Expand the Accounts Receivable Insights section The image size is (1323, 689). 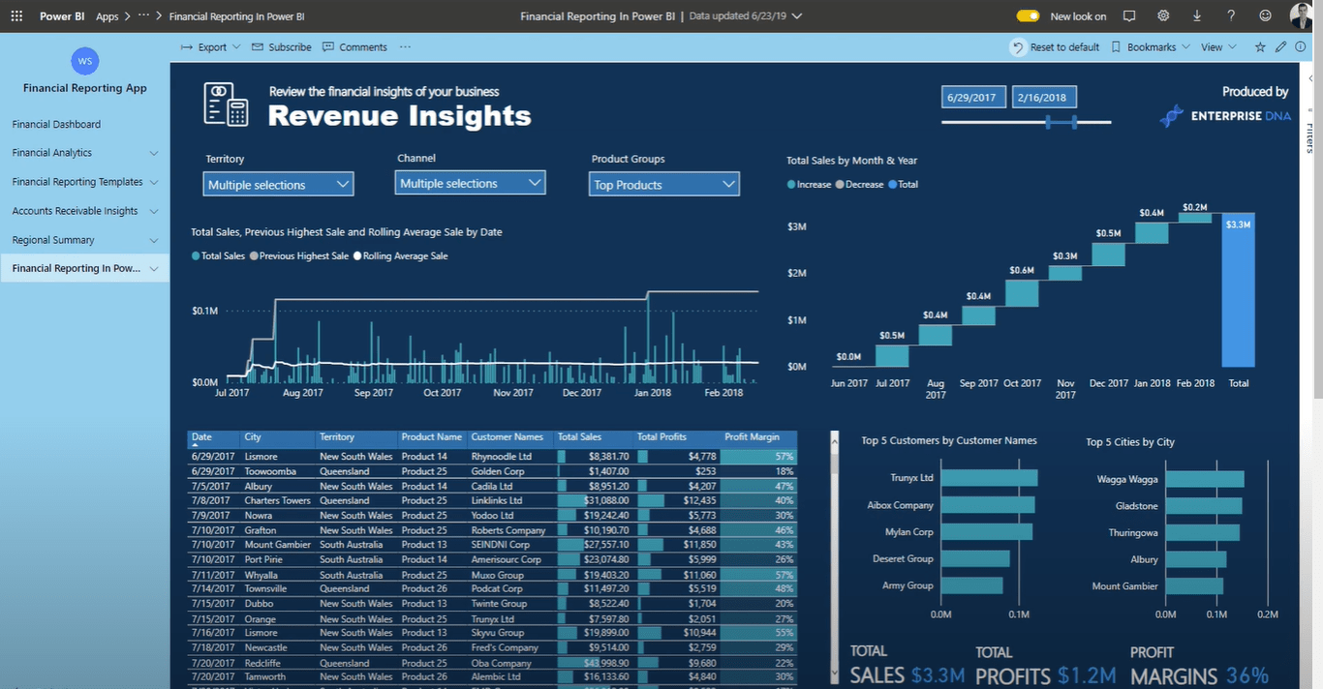pos(154,211)
